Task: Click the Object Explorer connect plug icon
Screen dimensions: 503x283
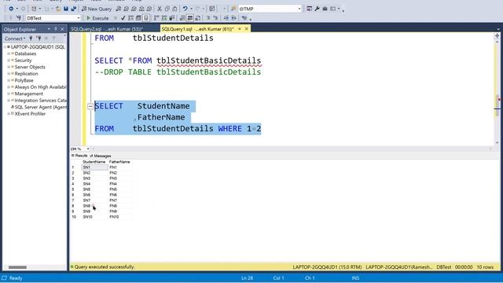Action: click(31, 39)
